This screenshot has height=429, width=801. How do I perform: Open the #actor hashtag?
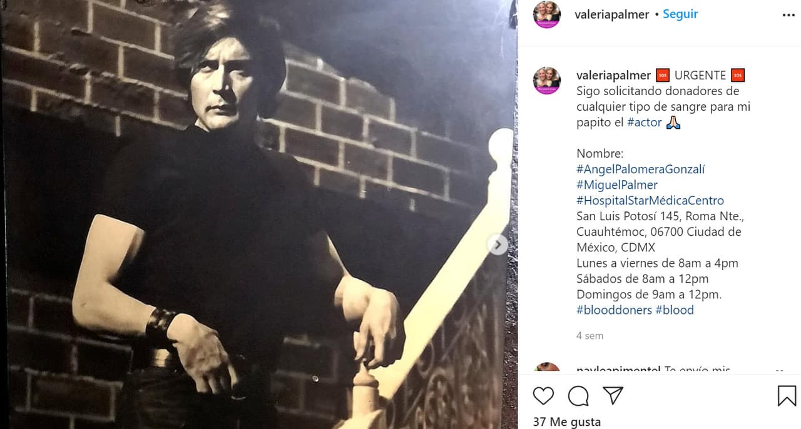pyautogui.click(x=645, y=122)
